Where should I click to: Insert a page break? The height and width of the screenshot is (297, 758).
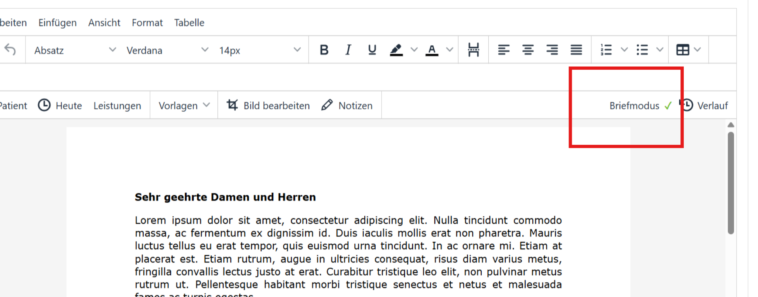[473, 50]
